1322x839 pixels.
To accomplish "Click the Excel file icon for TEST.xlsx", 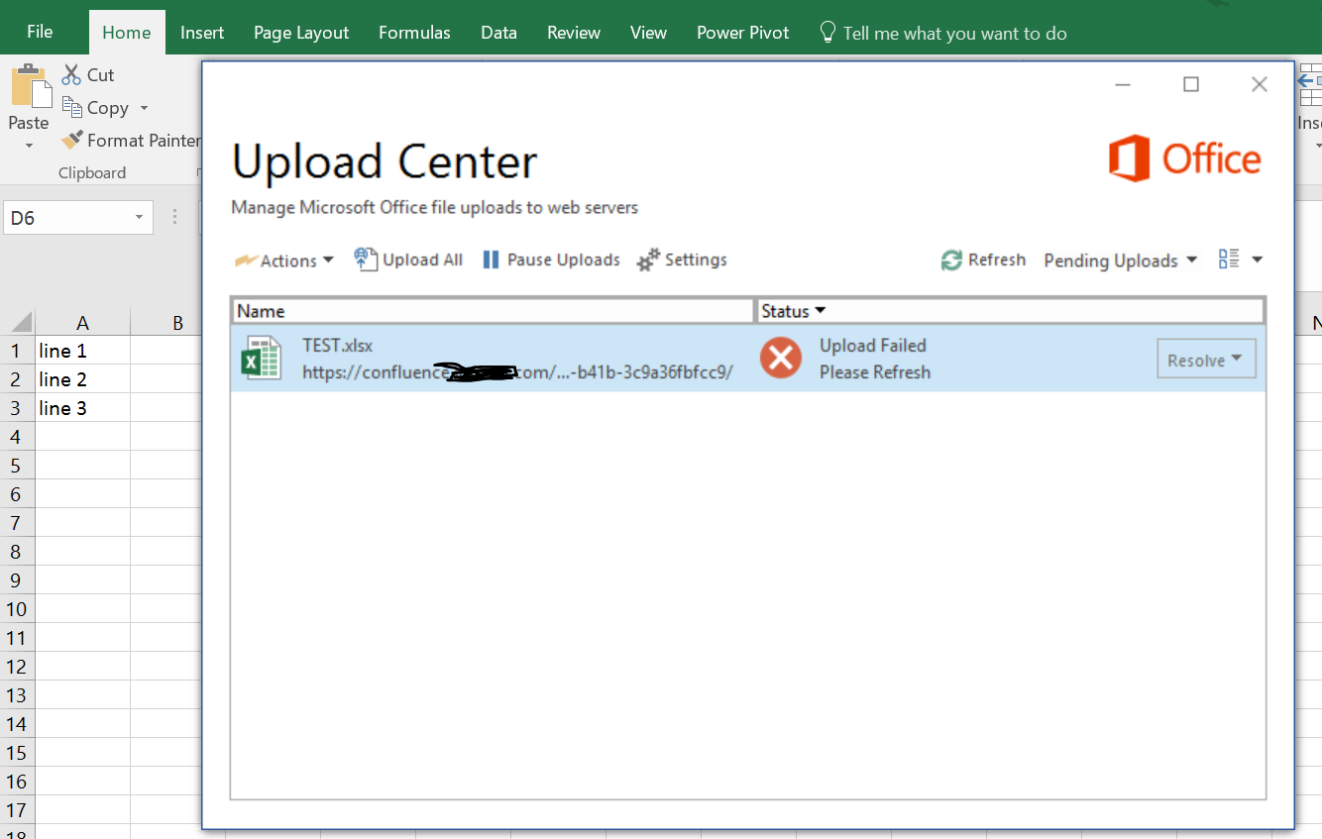I will pos(261,359).
